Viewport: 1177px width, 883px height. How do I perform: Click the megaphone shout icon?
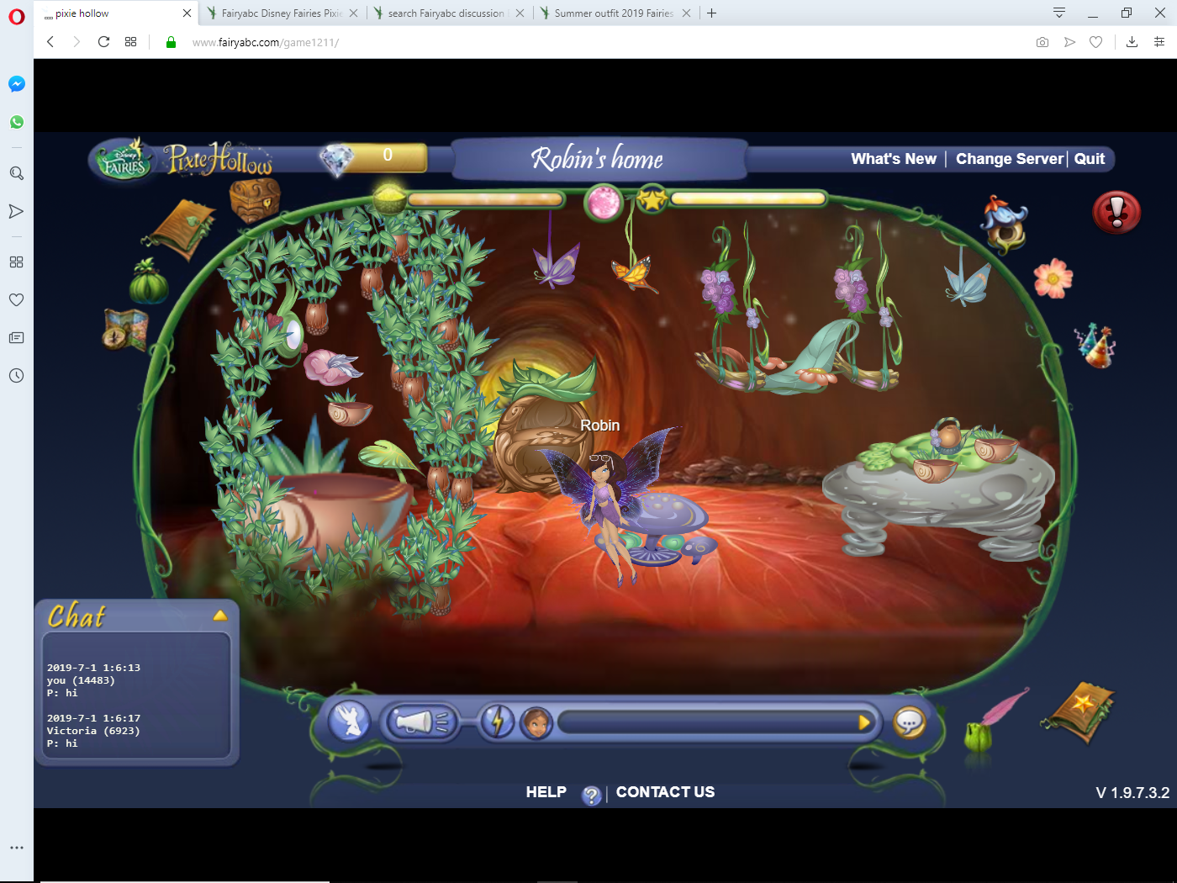coord(419,722)
